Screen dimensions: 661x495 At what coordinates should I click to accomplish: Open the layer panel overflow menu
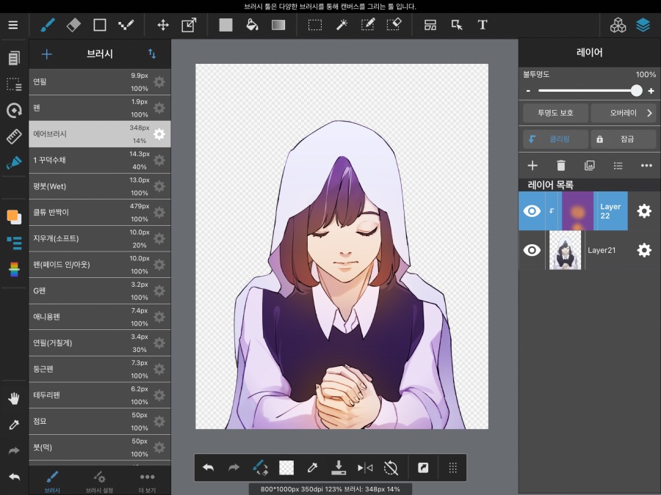[x=647, y=166]
